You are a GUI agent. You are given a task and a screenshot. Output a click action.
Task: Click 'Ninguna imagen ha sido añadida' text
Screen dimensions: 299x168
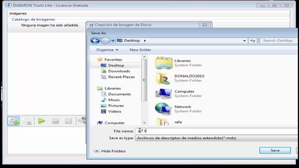tap(50, 25)
